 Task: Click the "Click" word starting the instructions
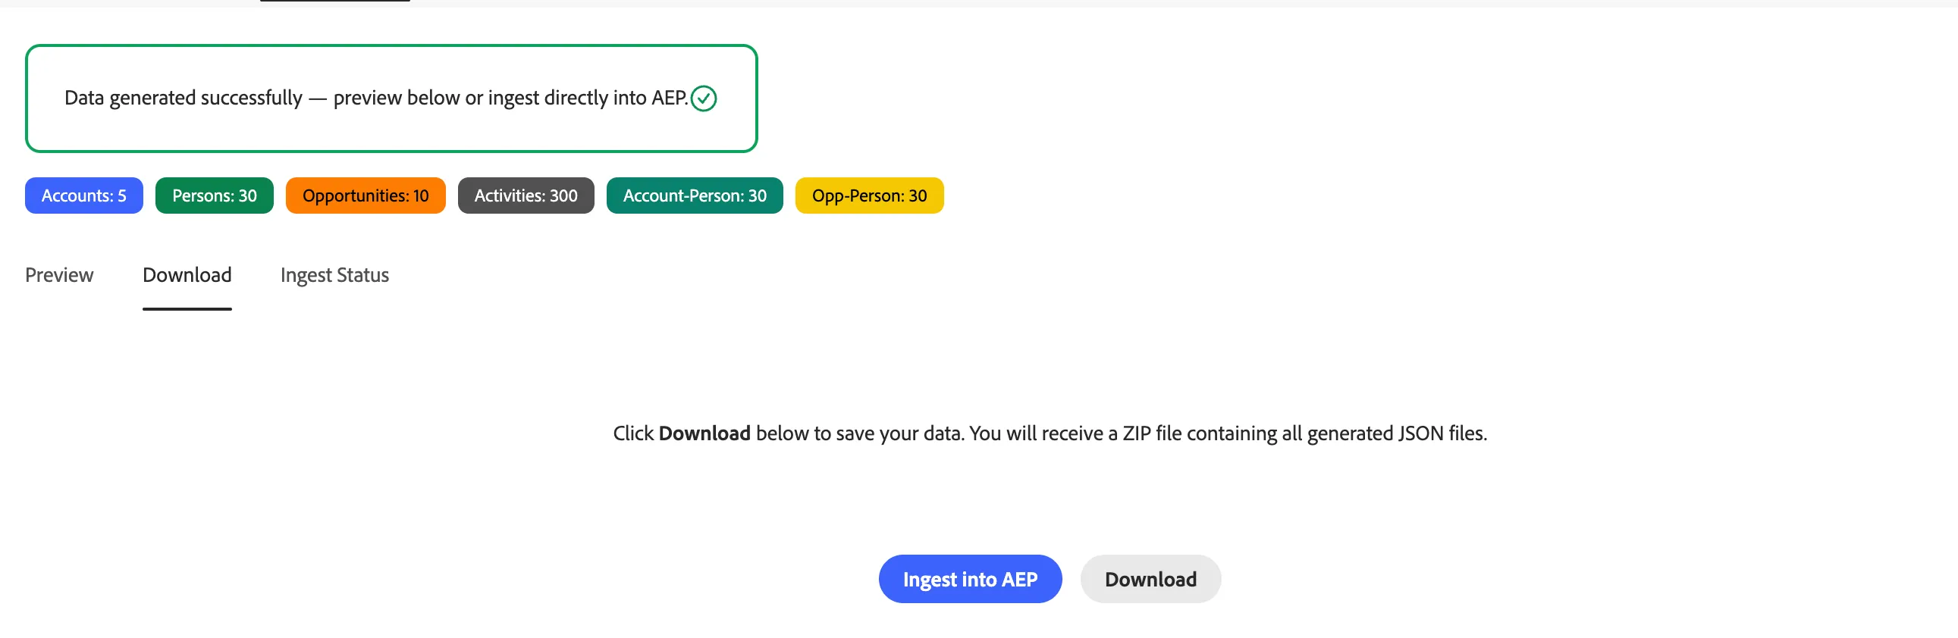633,433
